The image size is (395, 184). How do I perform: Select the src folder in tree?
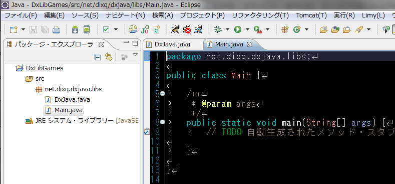(x=40, y=79)
